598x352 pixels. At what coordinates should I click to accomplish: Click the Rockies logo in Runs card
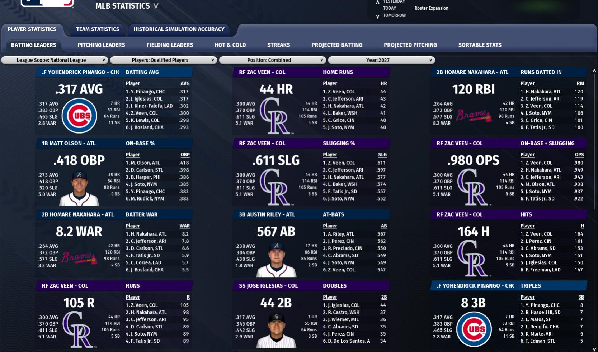(x=79, y=329)
